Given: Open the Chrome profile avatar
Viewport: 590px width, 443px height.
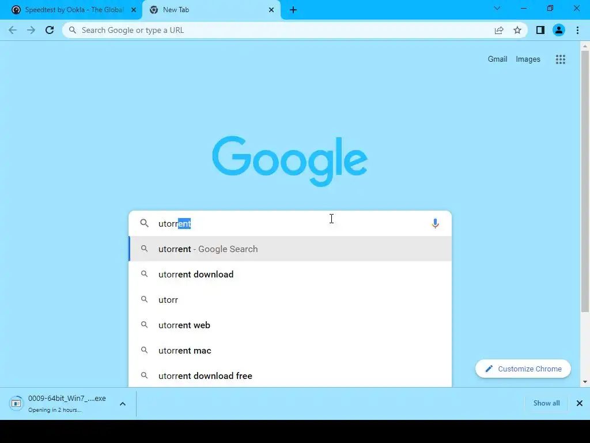Looking at the screenshot, I should pos(559,30).
